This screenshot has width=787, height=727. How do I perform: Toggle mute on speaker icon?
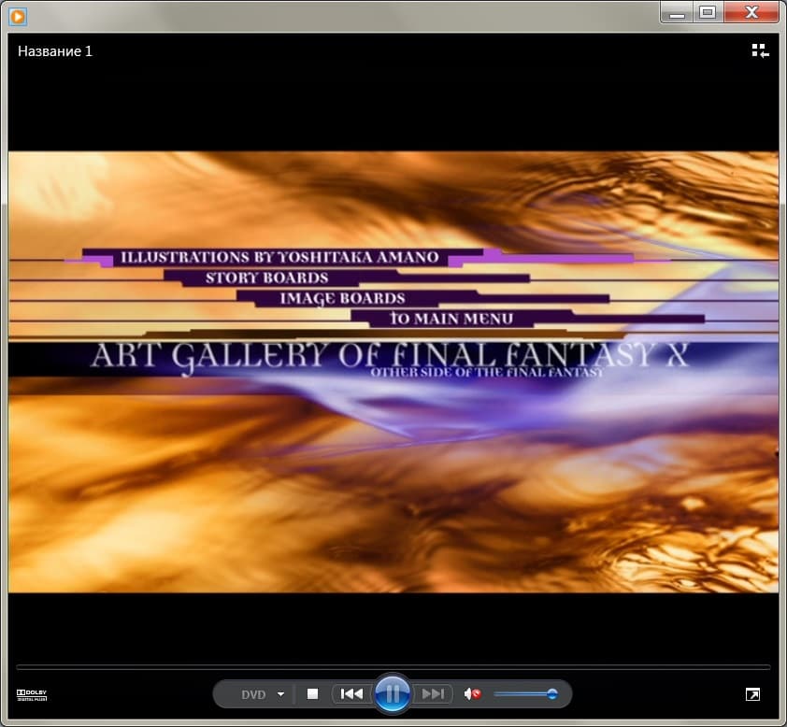(x=472, y=694)
